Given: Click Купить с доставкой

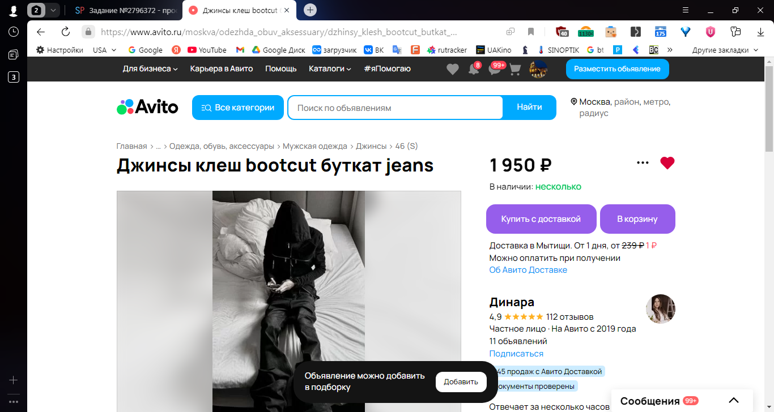Looking at the screenshot, I should click(541, 218).
